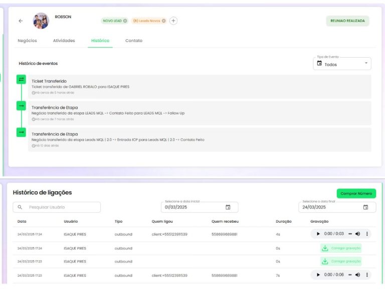The width and height of the screenshot is (385, 289).
Task: Click the first Carregar gravação download button
Action: 341,248
